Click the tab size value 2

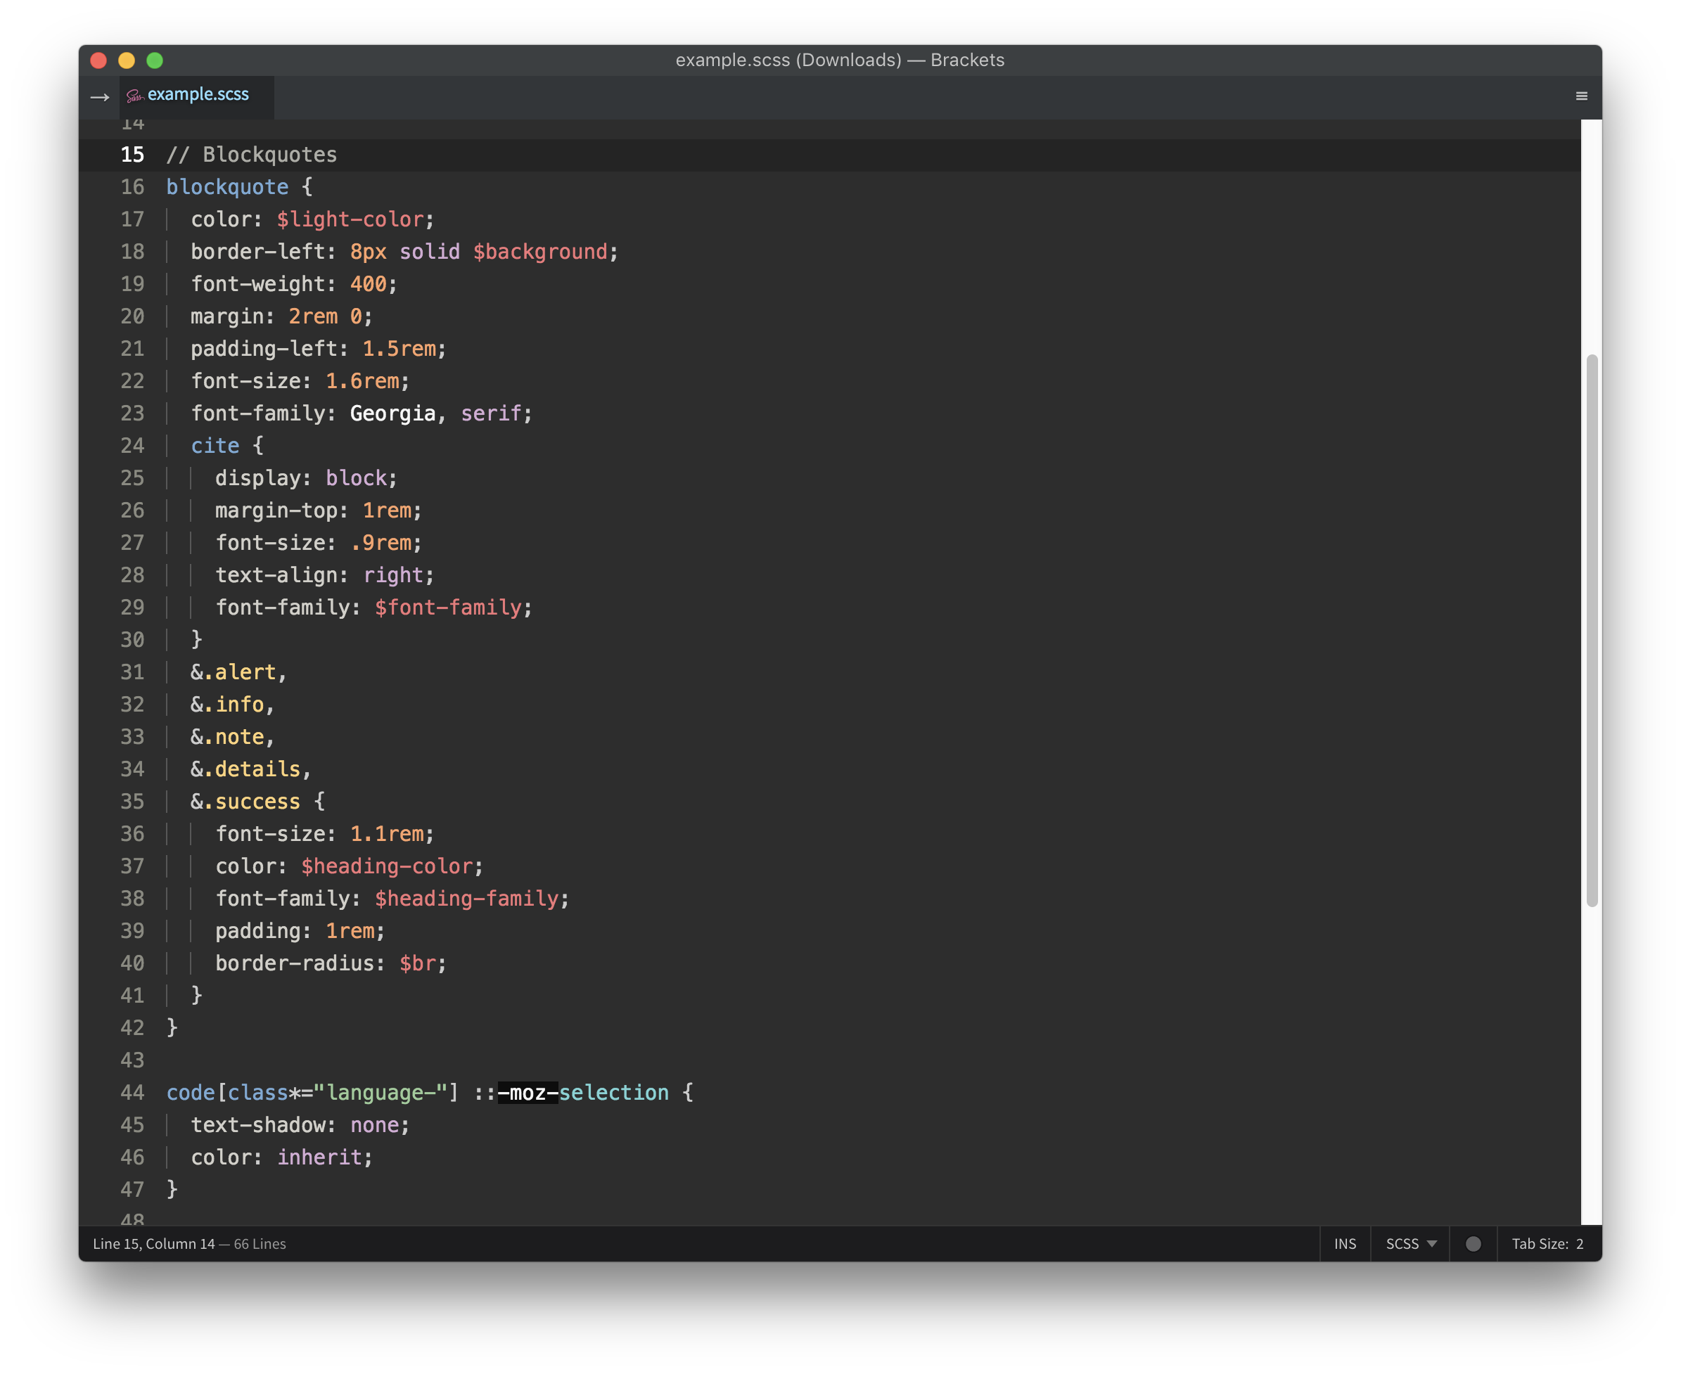(1580, 1243)
